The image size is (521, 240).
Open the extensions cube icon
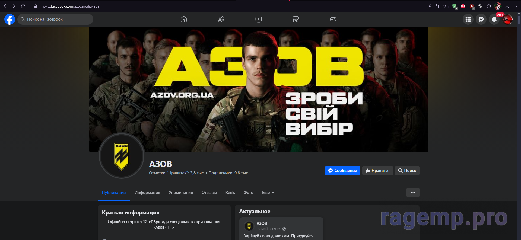(489, 6)
